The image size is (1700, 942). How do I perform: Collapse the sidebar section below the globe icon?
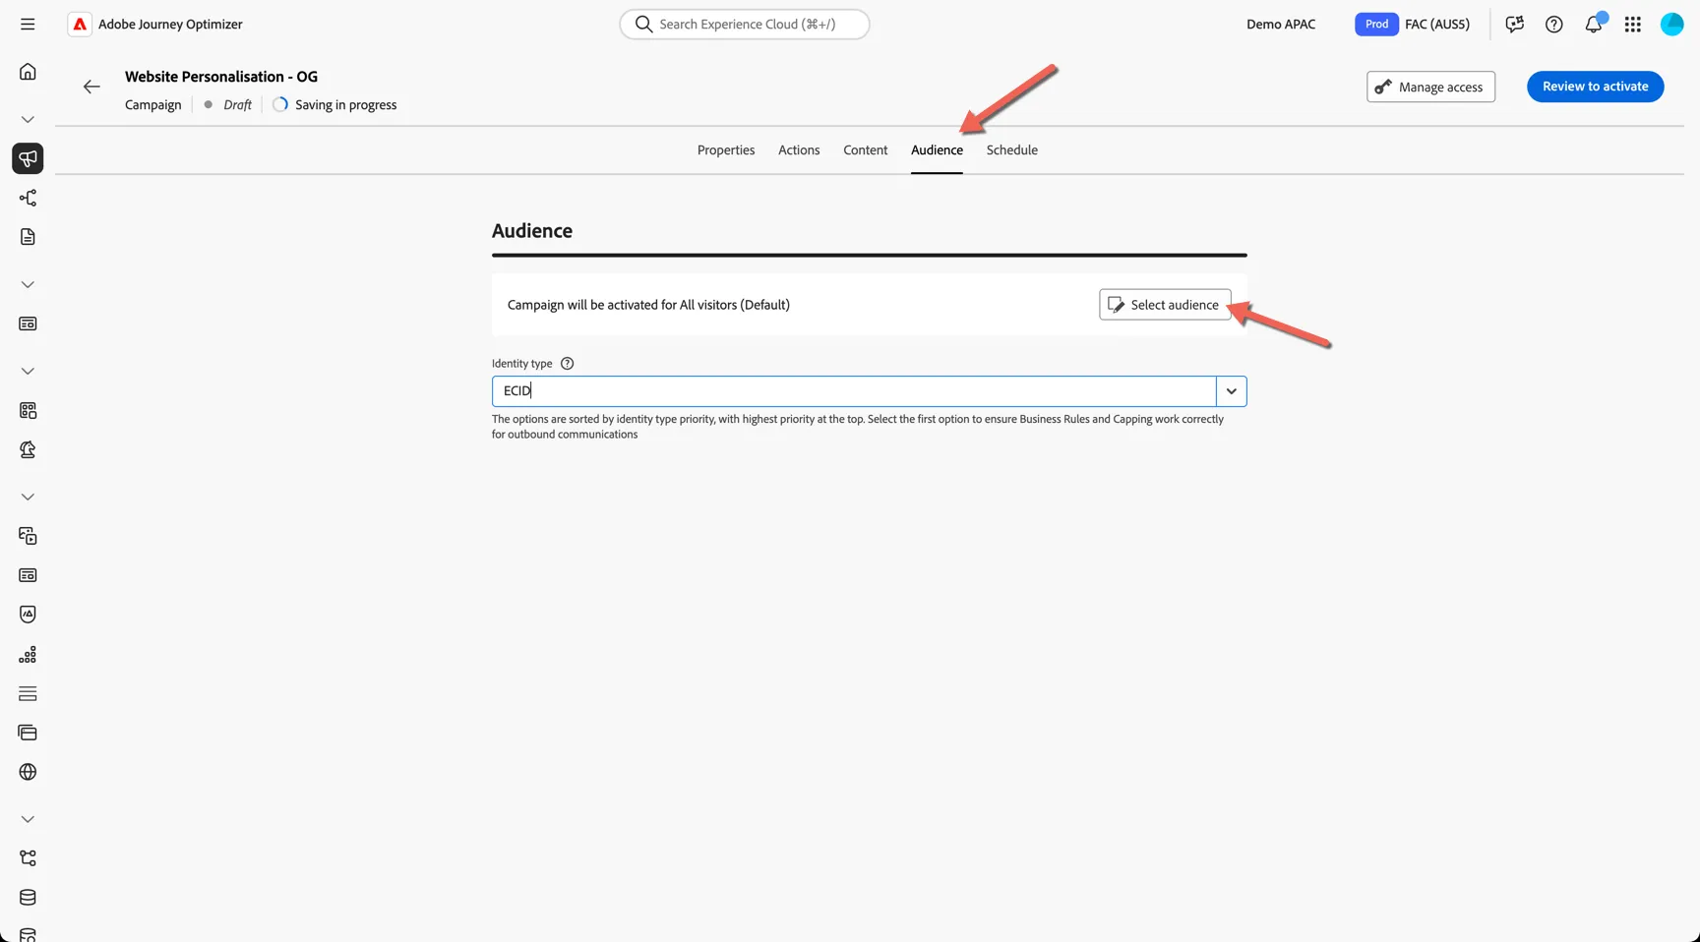[28, 819]
